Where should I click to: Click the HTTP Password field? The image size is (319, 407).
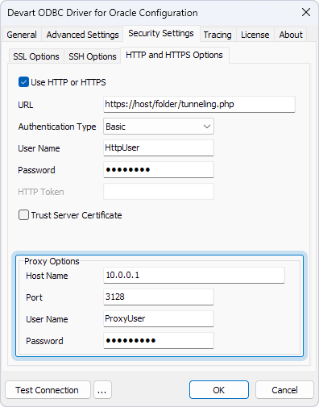tap(159, 169)
